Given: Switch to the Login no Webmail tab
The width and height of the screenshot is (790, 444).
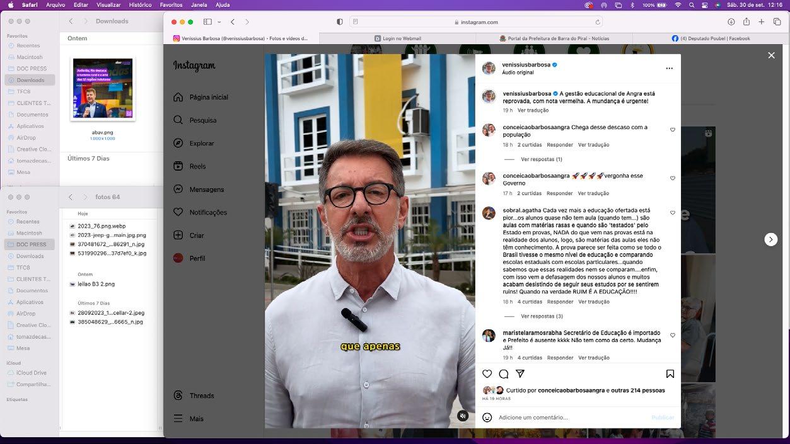Looking at the screenshot, I should tap(397, 38).
